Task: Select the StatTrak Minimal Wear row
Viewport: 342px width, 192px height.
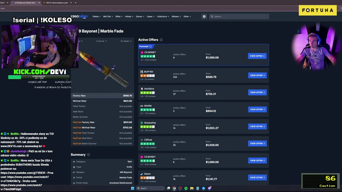Action: pos(102,128)
